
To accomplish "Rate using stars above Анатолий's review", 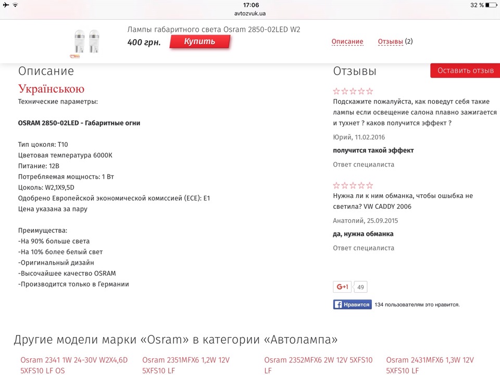I will coord(353,185).
